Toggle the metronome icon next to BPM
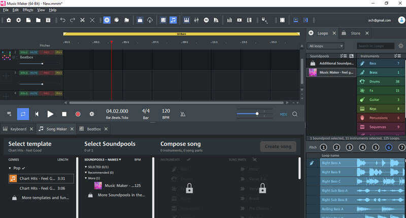This screenshot has width=406, height=218. coord(183,114)
